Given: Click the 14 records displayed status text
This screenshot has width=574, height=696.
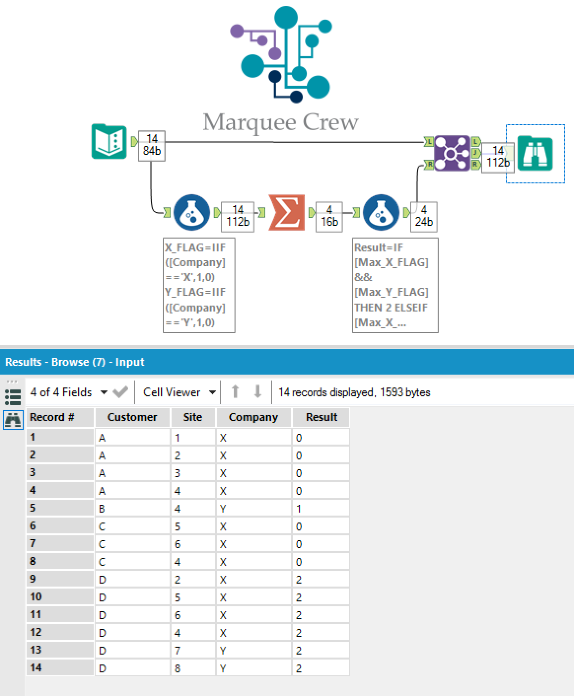Looking at the screenshot, I should click(354, 392).
